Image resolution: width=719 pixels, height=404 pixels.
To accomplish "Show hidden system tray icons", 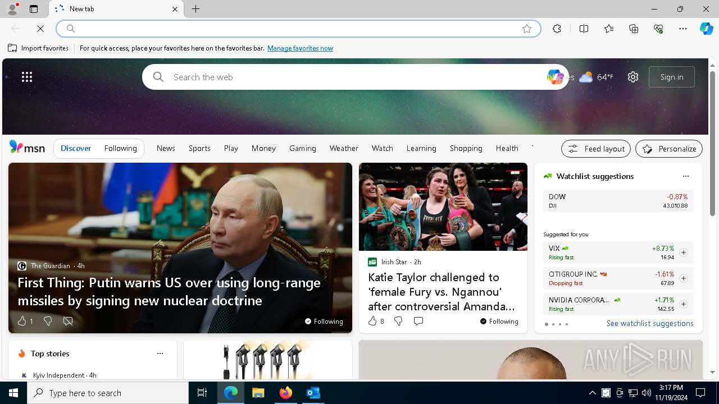I will pyautogui.click(x=592, y=393).
